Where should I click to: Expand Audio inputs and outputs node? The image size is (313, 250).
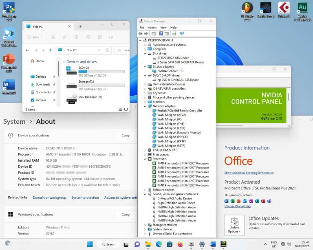point(145,45)
